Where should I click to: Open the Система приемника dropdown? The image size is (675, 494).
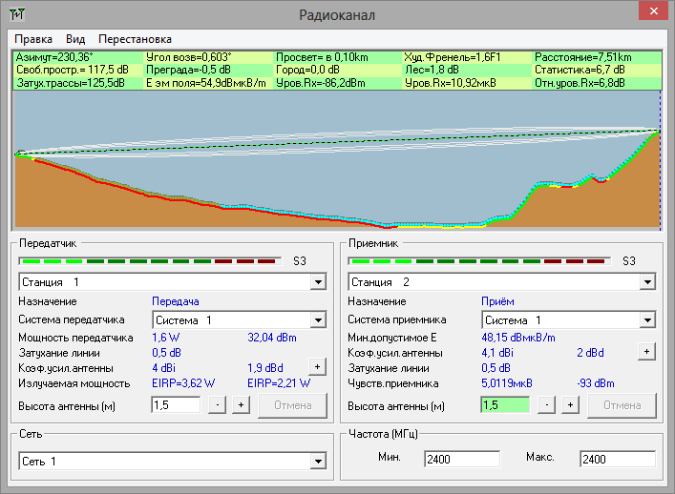(x=647, y=320)
